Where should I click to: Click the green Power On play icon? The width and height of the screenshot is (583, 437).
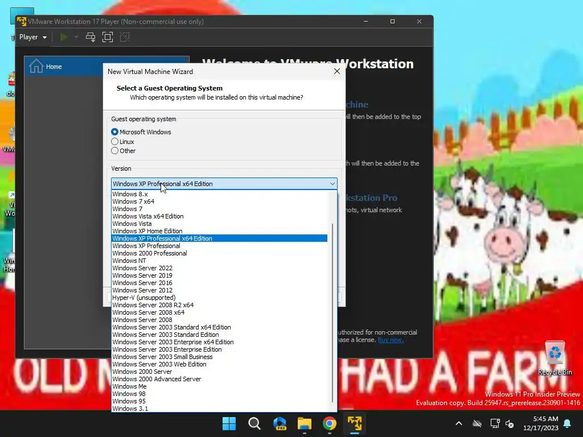coord(64,37)
